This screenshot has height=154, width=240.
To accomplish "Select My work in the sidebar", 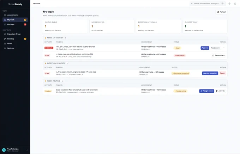I will click(x=15, y=20).
